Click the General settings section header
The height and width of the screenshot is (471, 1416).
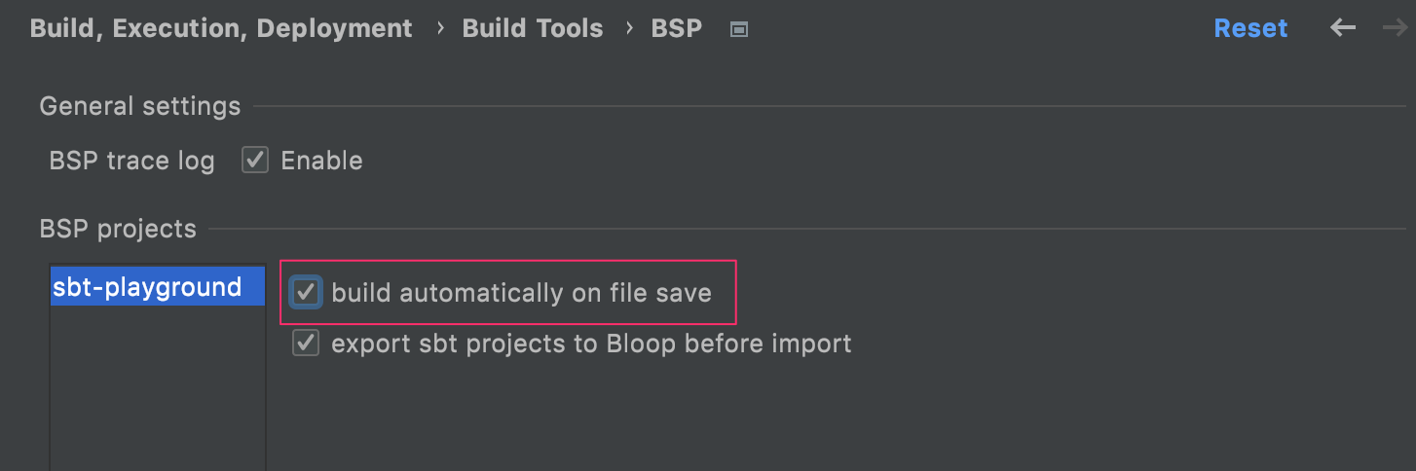[x=139, y=106]
